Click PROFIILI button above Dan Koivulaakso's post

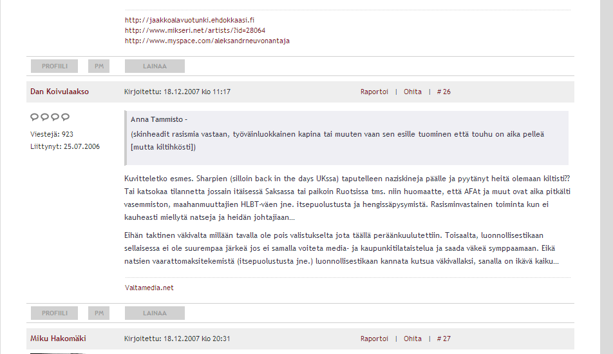(54, 66)
